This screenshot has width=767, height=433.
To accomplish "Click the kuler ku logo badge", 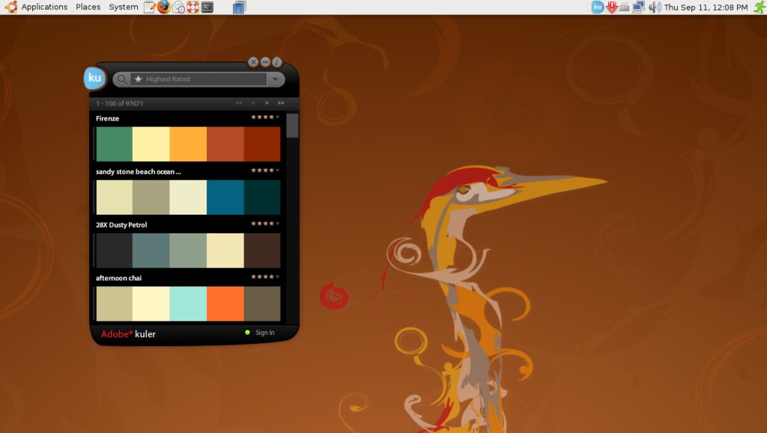I will (95, 78).
